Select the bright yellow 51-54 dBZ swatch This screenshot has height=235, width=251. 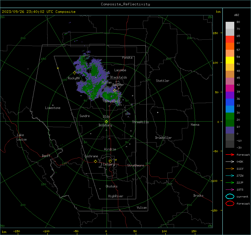pyautogui.click(x=230, y=60)
